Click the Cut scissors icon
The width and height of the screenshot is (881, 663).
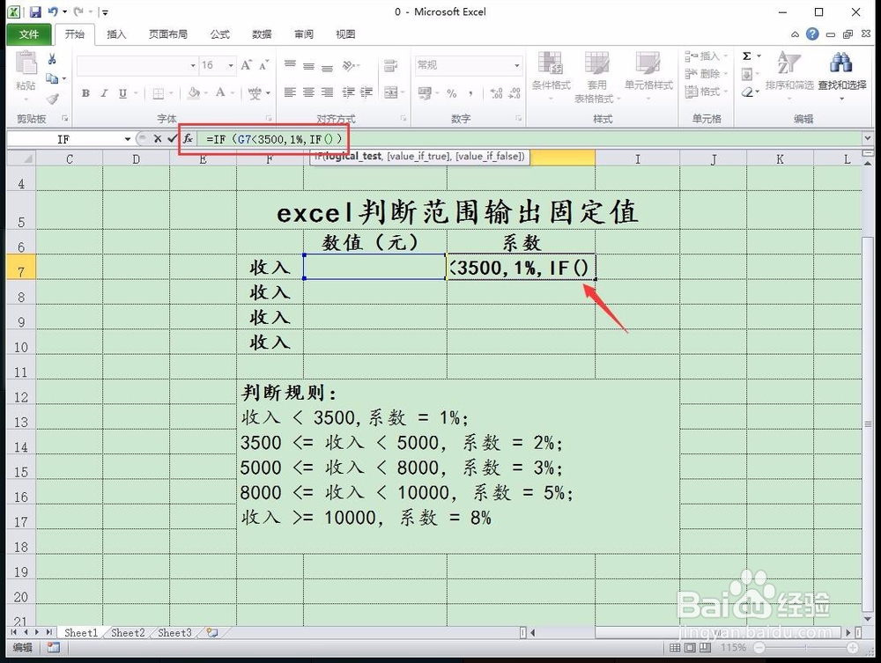(x=52, y=59)
